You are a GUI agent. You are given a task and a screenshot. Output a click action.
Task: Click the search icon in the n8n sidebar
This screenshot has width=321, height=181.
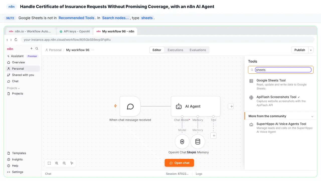click(x=37, y=49)
